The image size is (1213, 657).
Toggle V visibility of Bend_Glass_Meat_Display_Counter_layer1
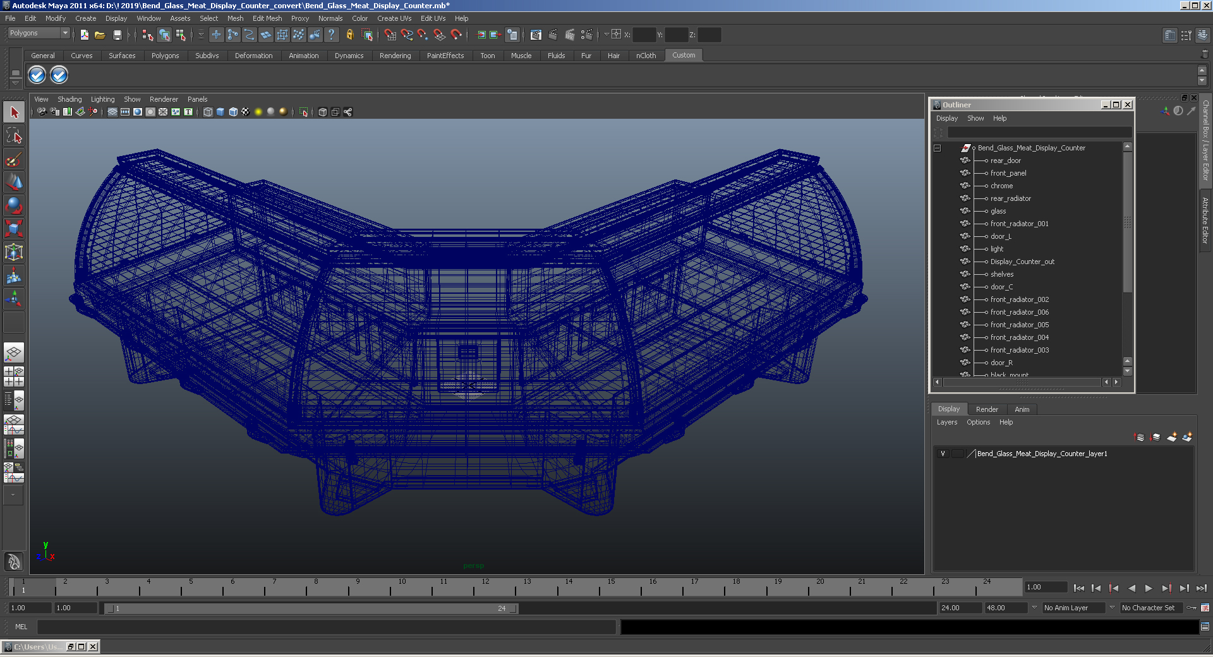pos(943,454)
